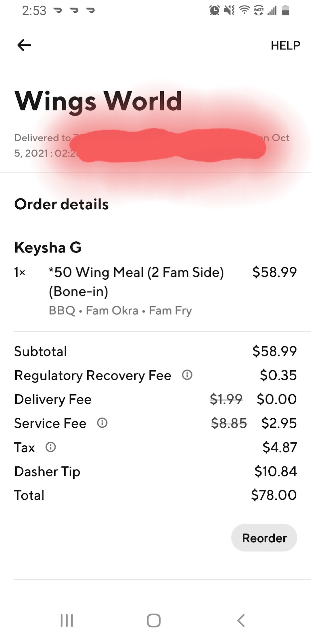Tap the Android recent apps icon
Viewport: 311px width, 641px height.
pyautogui.click(x=67, y=621)
